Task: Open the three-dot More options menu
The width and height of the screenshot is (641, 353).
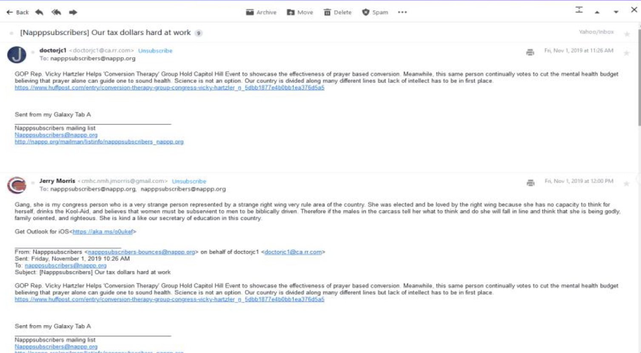Action: tap(402, 12)
